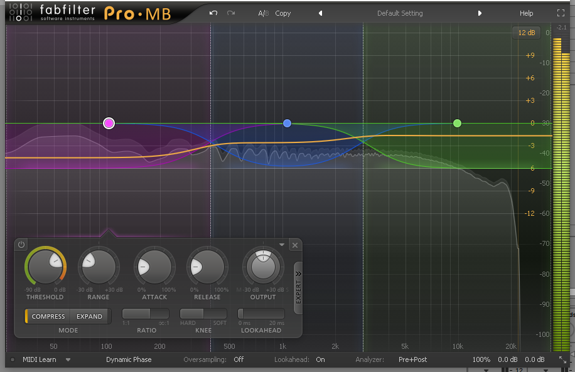Open the Help menu
Image resolution: width=575 pixels, height=372 pixels.
526,13
